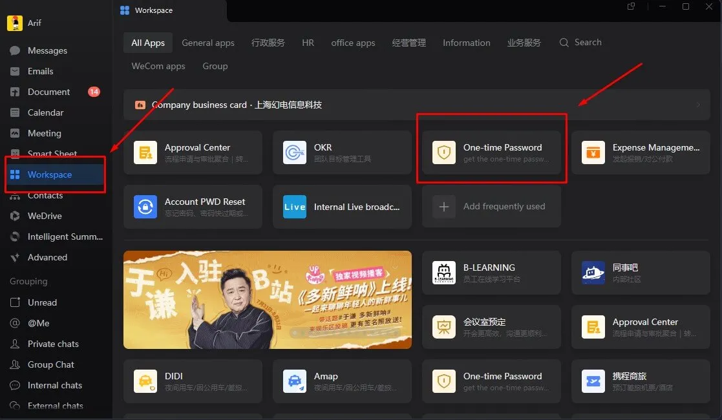Click the Account PWD Reset icon
This screenshot has width=722, height=420.
click(145, 207)
